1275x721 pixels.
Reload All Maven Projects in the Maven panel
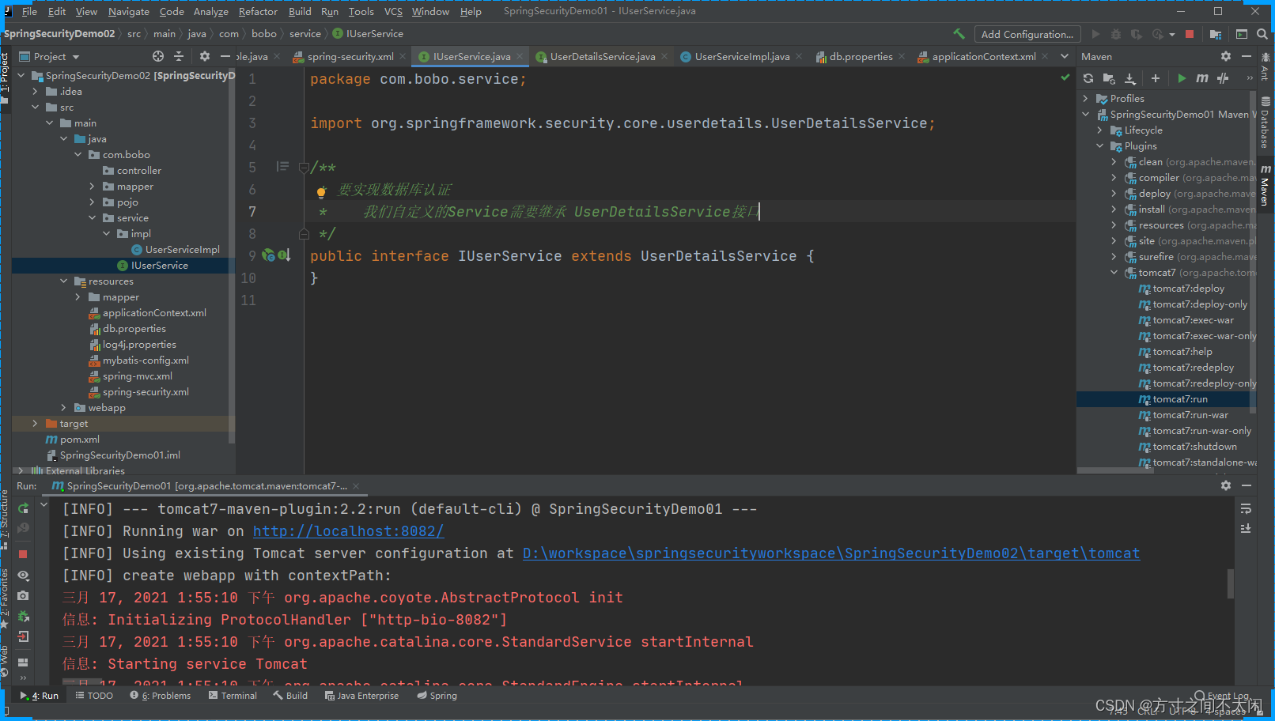pos(1088,78)
